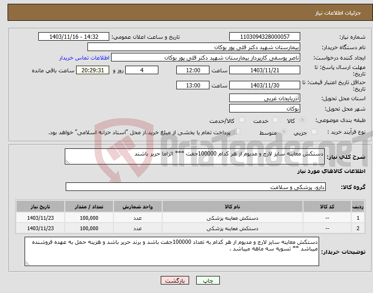
Task: Click row 2 need date 1403/11/23
Action: click(40, 228)
